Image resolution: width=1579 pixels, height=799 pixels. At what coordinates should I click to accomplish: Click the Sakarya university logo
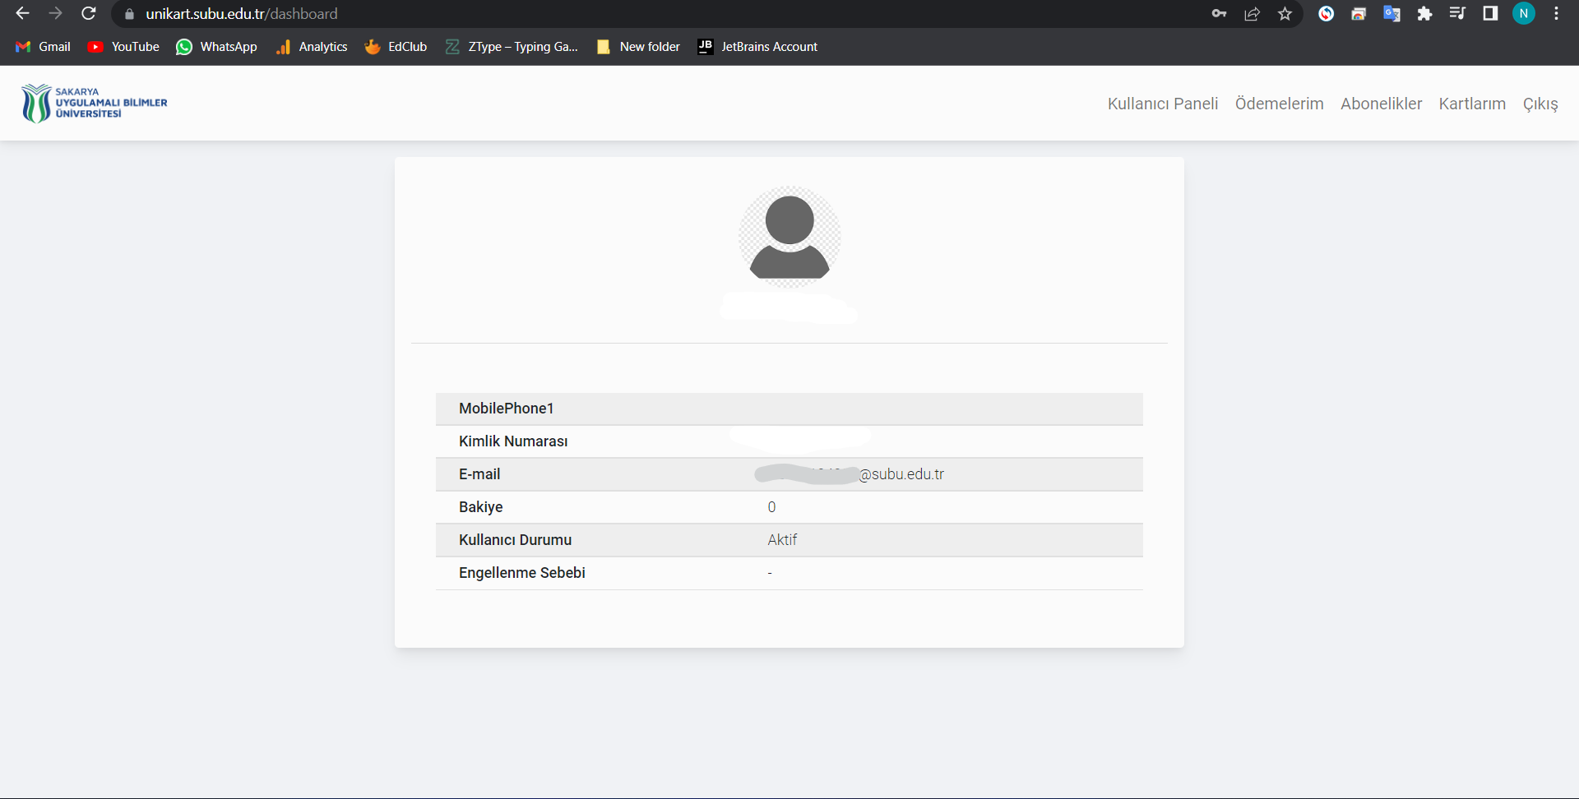pyautogui.click(x=95, y=104)
